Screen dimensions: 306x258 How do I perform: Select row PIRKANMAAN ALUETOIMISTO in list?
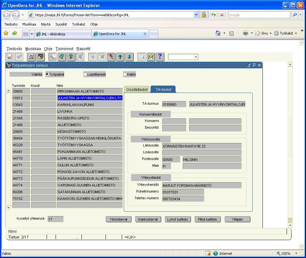[x=90, y=91]
